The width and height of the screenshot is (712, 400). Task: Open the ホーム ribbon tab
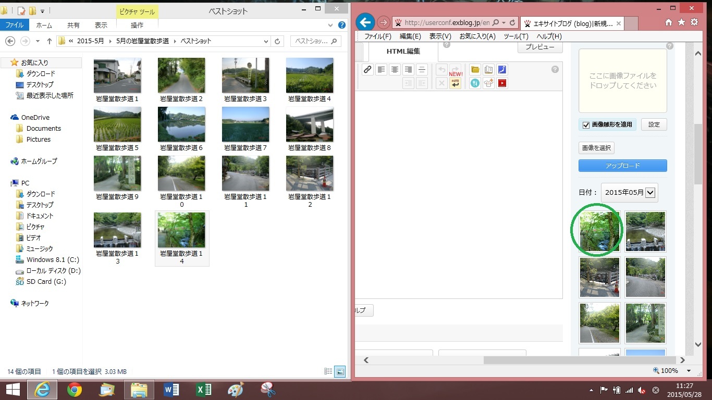point(44,25)
